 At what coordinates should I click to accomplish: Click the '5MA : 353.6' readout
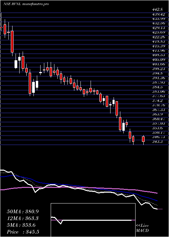[21, 225]
